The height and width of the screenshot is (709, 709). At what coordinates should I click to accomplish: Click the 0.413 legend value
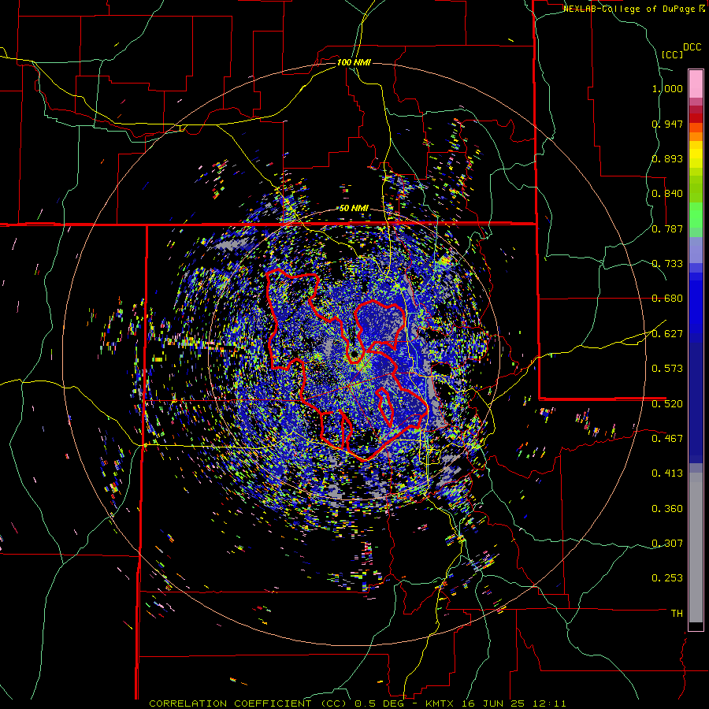pos(667,473)
